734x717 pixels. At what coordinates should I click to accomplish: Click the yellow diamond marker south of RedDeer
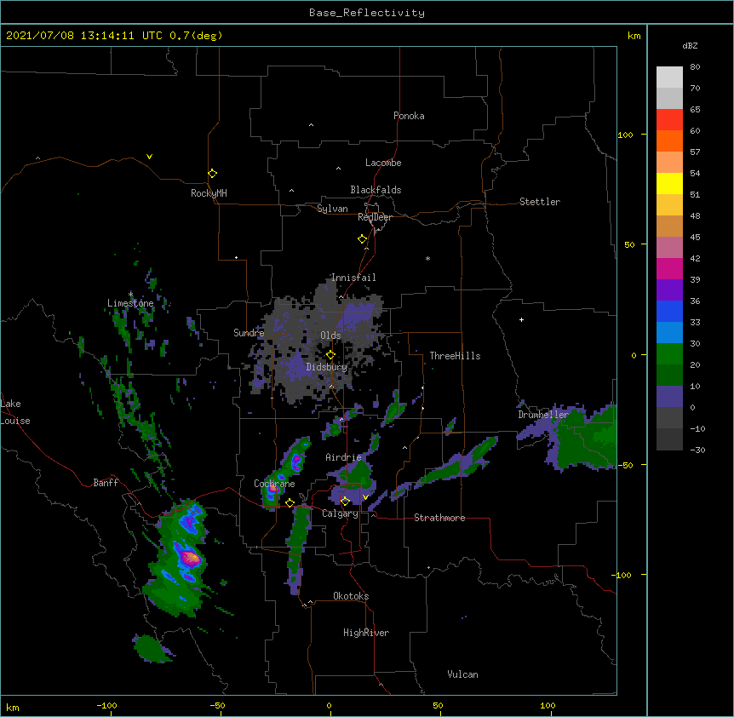362,238
